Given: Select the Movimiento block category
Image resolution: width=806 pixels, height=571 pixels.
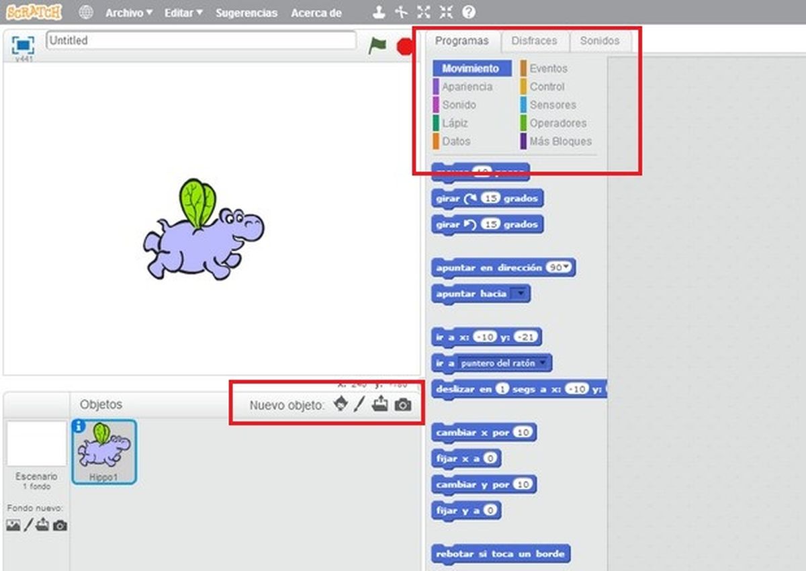Looking at the screenshot, I should point(471,68).
